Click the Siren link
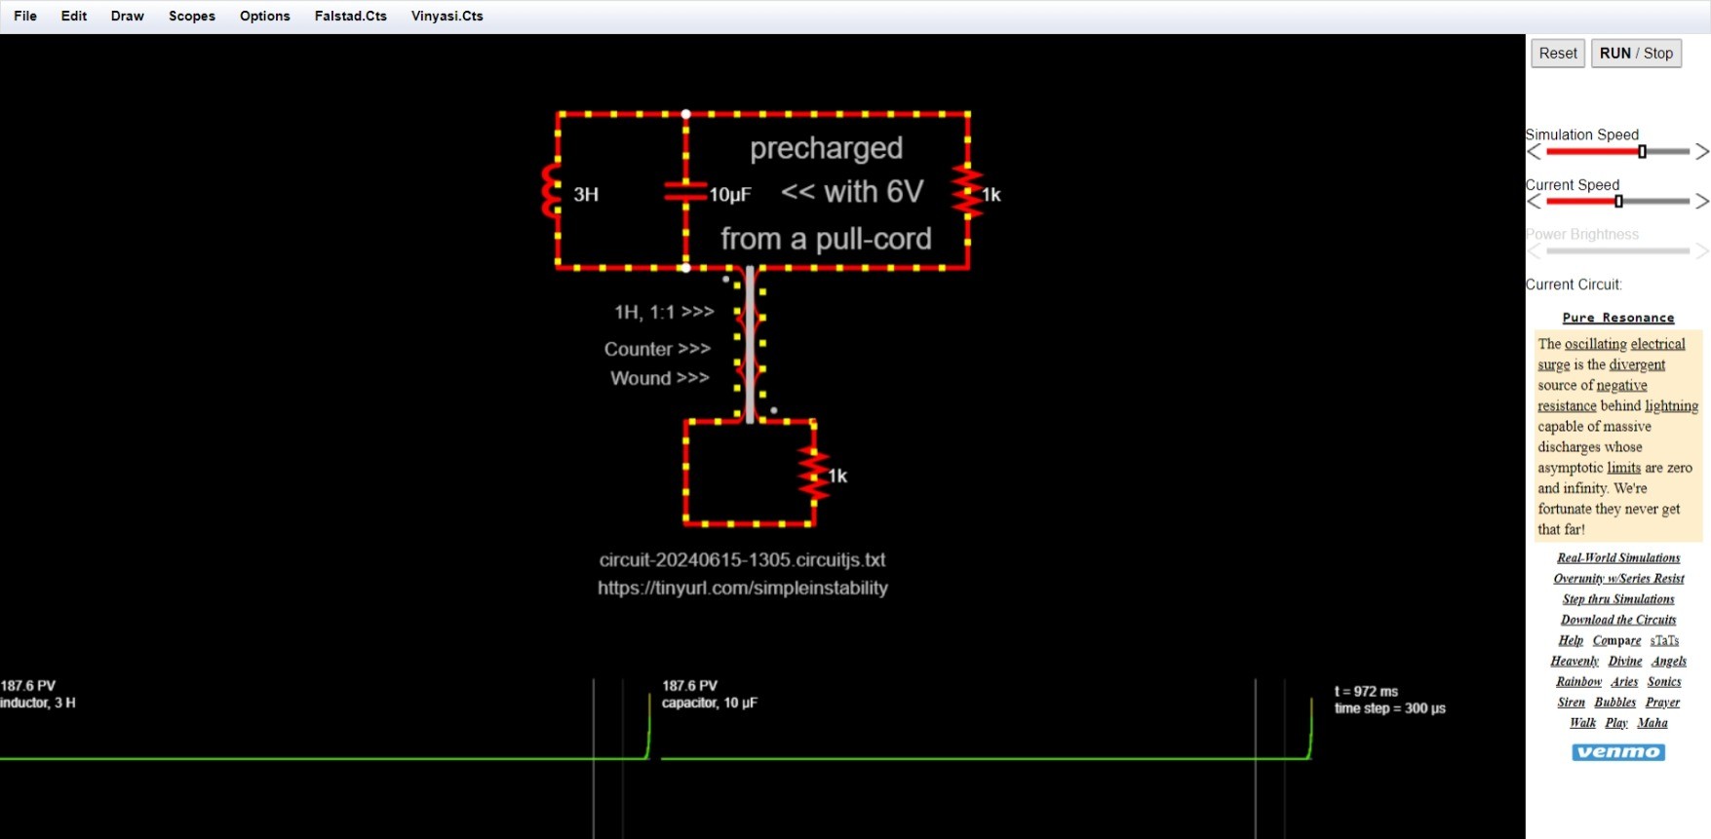This screenshot has width=1711, height=839. pos(1571,703)
